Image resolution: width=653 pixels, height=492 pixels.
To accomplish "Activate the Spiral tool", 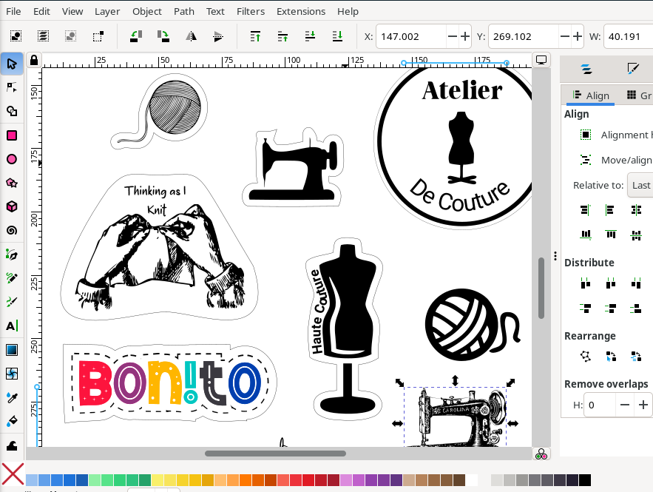I will [12, 230].
